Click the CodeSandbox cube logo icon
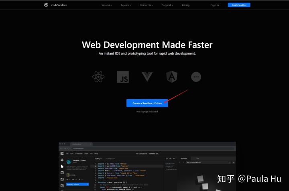This screenshot has height=191, width=289. [46, 5]
